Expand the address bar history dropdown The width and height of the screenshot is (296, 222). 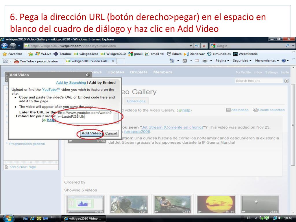[x=191, y=46]
